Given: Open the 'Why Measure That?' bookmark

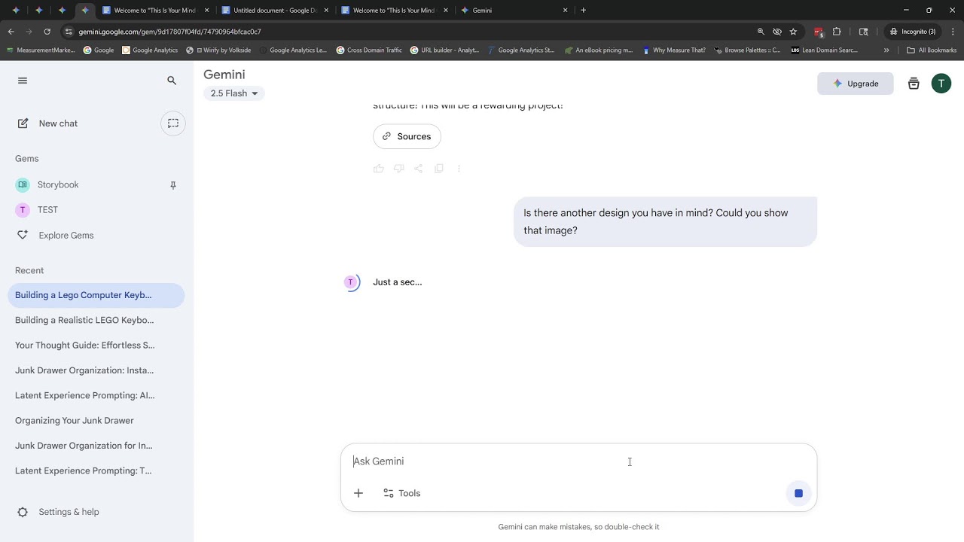Looking at the screenshot, I should 674,50.
